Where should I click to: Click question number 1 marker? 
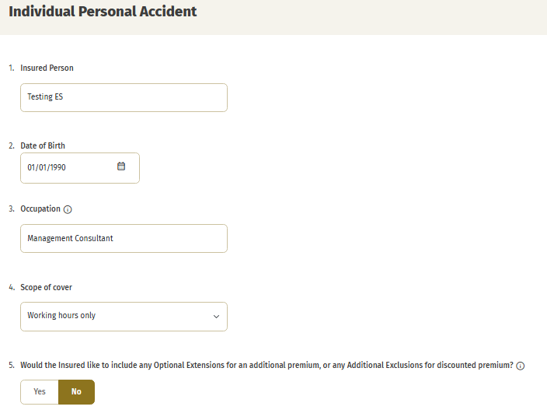coord(12,68)
